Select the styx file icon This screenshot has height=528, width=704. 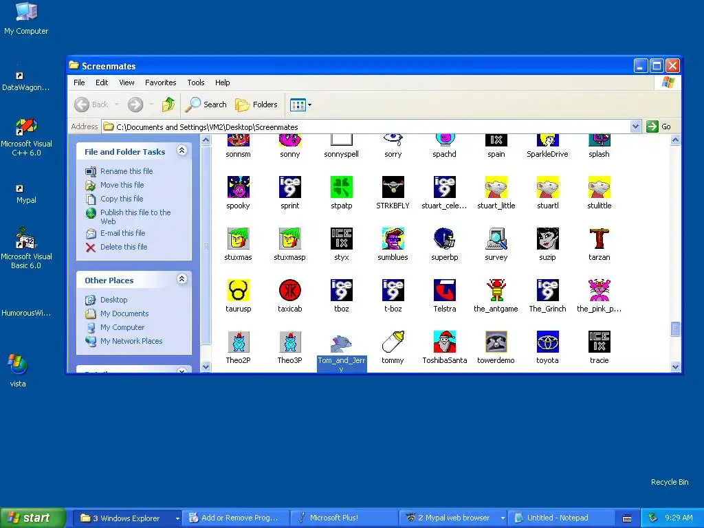(x=341, y=239)
